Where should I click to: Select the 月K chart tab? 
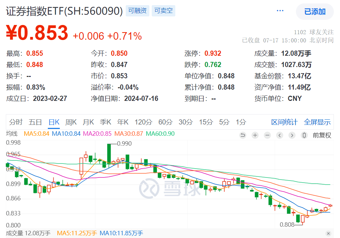pos(88,122)
